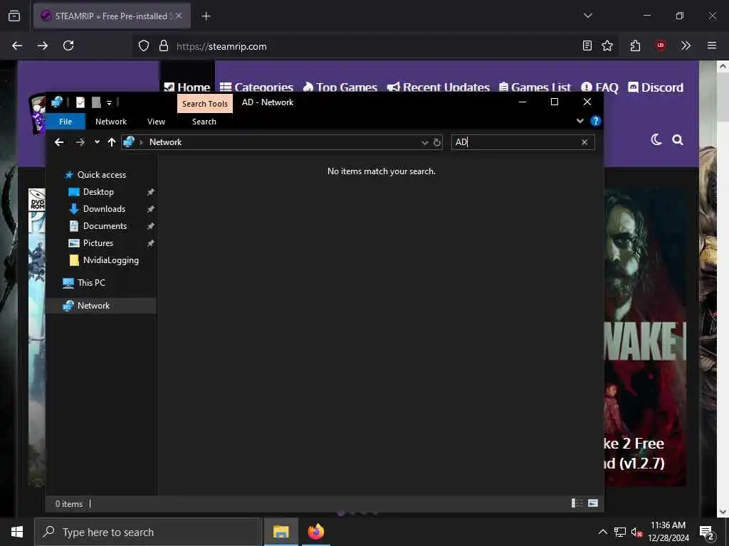The width and height of the screenshot is (729, 546).
Task: Bookmark this page with star
Action: [607, 45]
